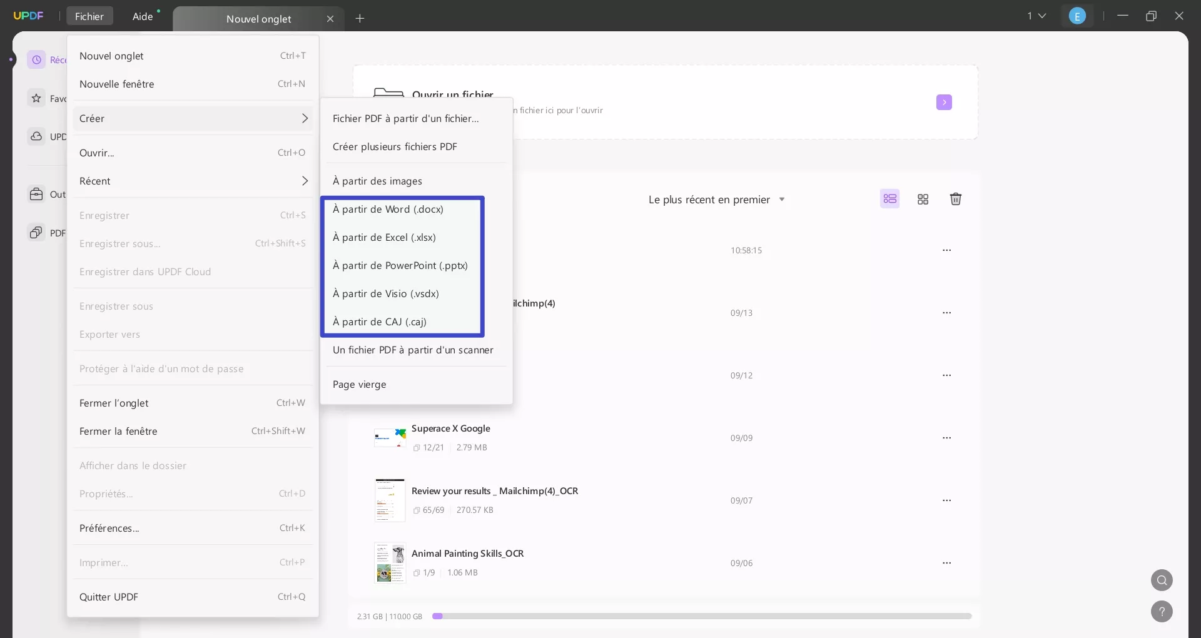
Task: Click the 2.31 GB | 110.00 GB storage text
Action: point(390,616)
